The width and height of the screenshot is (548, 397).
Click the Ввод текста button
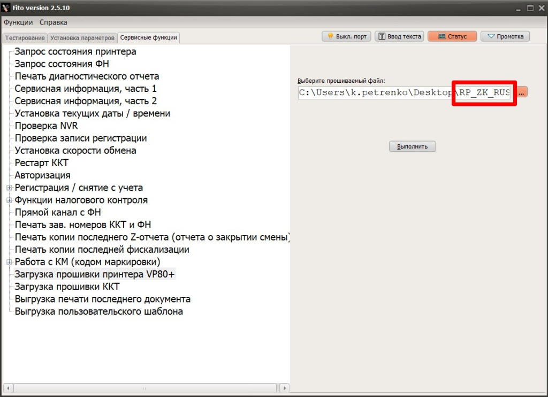(x=400, y=36)
